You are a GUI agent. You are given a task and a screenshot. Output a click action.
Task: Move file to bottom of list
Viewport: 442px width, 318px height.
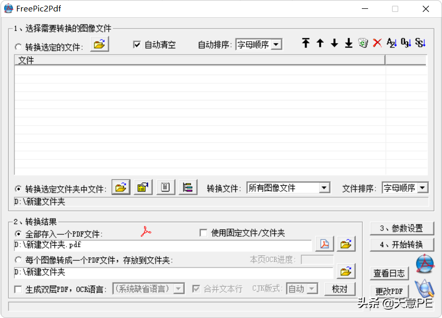pyautogui.click(x=349, y=43)
